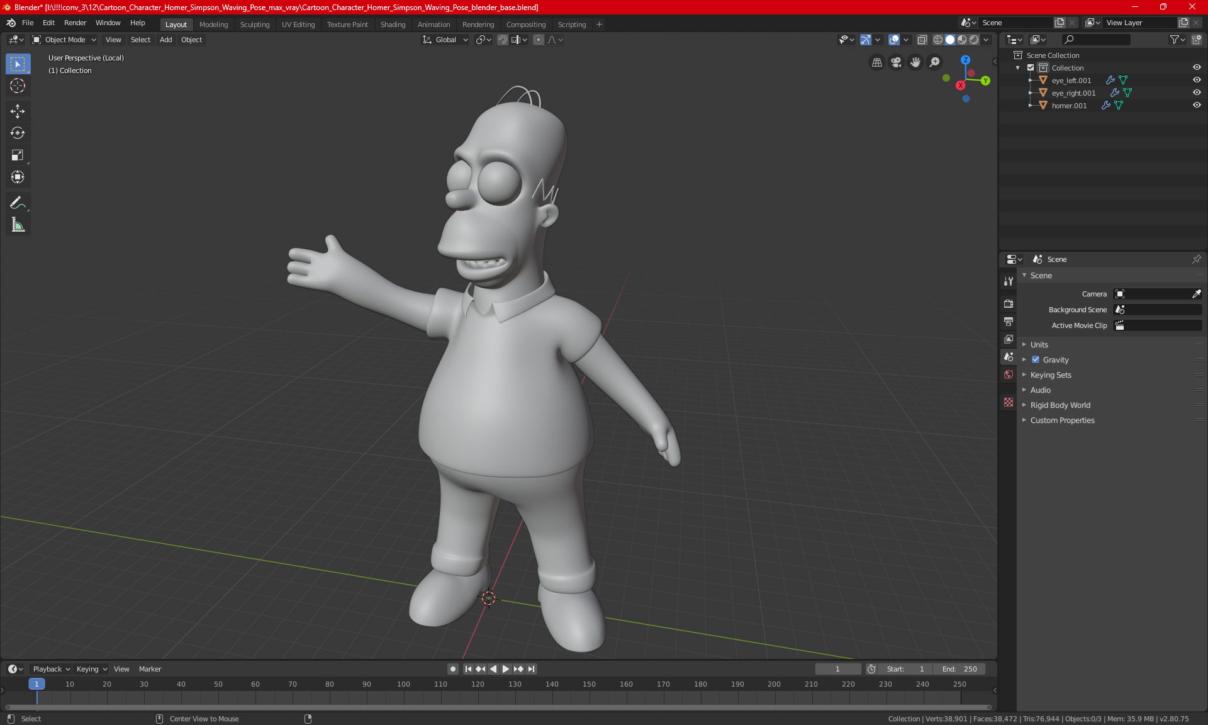Image resolution: width=1208 pixels, height=725 pixels.
Task: Open the Object Mode dropdown
Action: pyautogui.click(x=64, y=40)
